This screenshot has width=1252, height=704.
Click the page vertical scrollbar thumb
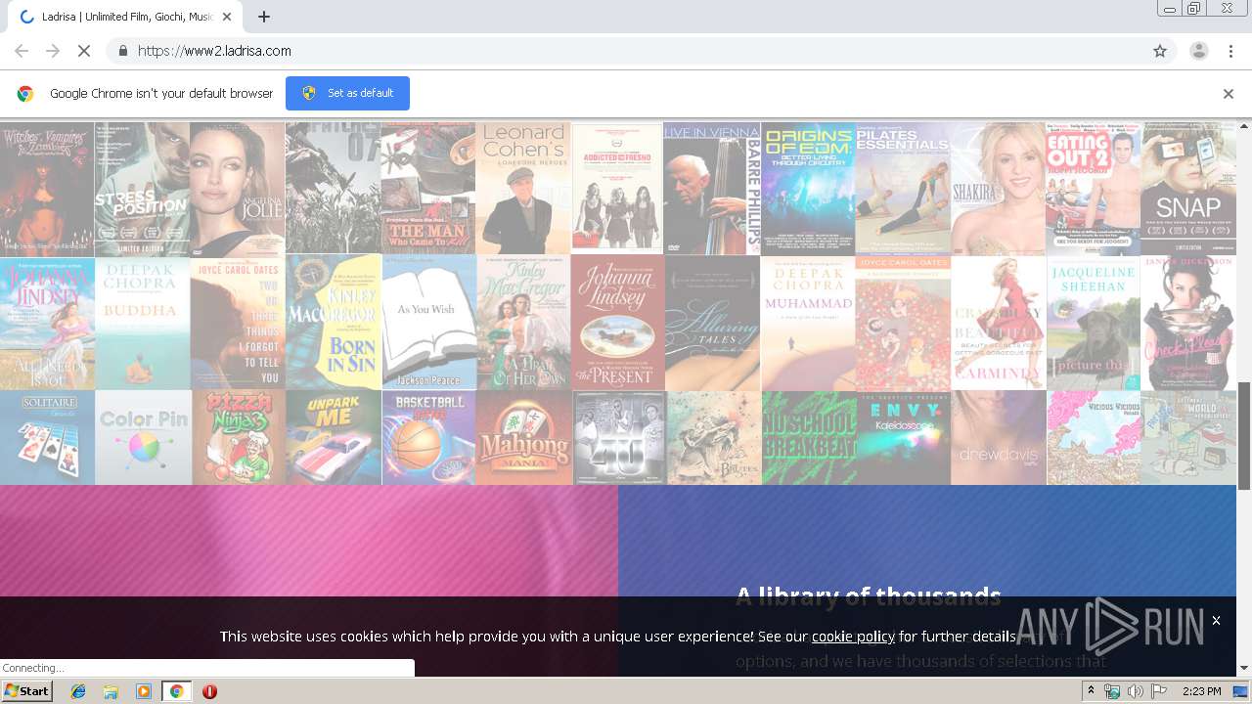(x=1244, y=436)
